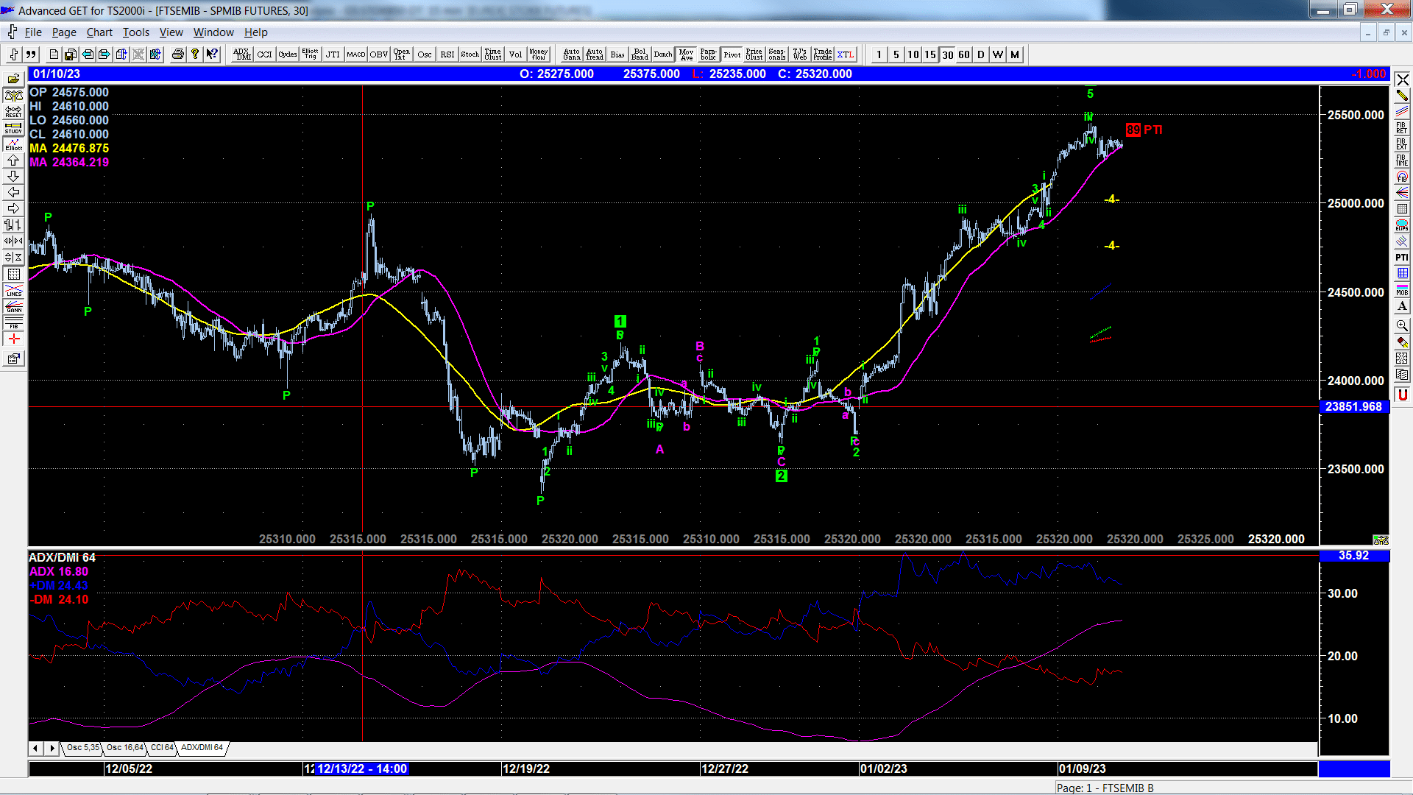
Task: Select the MOB make-or-break tool
Action: point(1402,289)
